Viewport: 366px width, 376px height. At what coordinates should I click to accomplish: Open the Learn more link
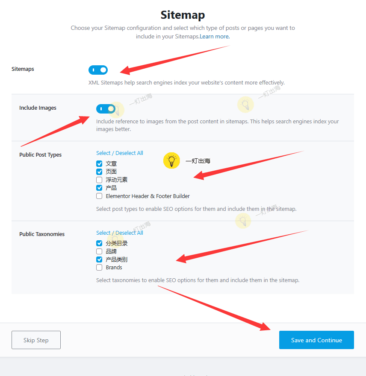[x=215, y=37]
